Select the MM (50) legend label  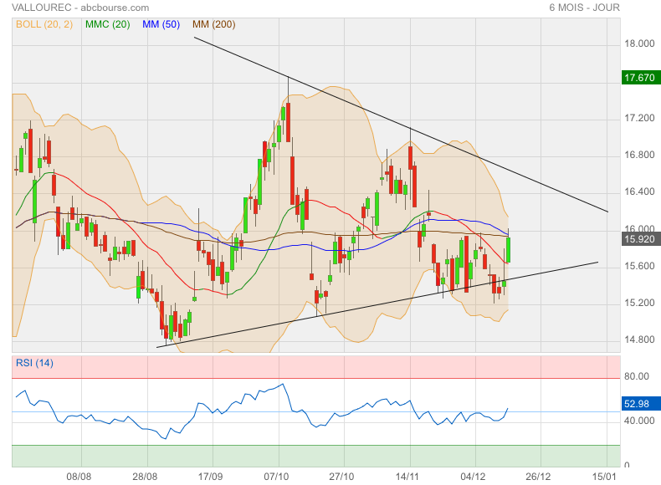(161, 24)
